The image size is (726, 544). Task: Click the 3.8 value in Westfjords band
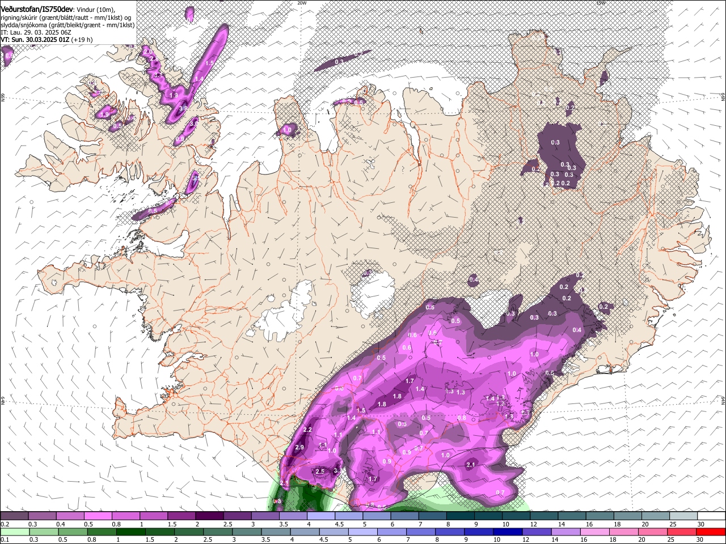click(183, 108)
